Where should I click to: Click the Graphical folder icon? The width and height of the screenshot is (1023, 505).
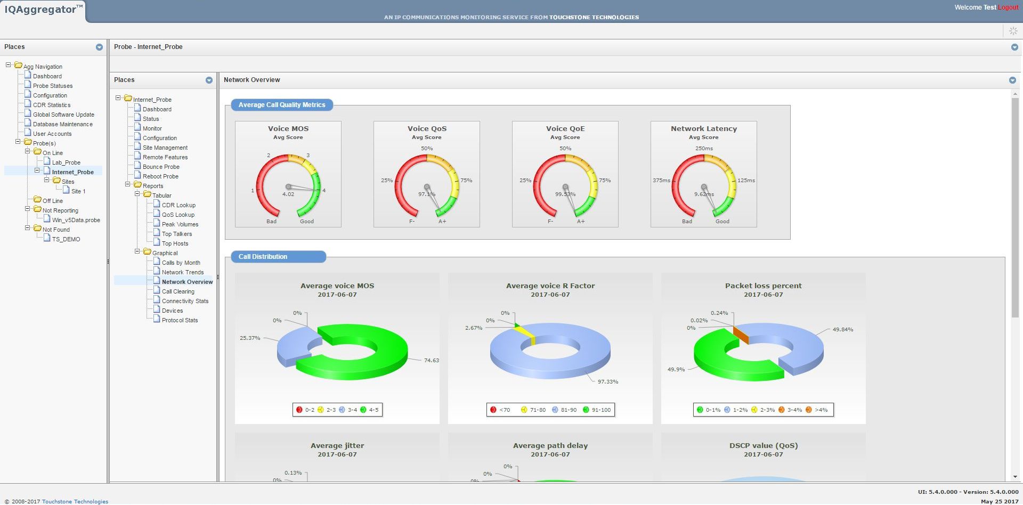pyautogui.click(x=147, y=252)
